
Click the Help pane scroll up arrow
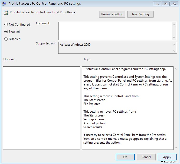pos(175,69)
